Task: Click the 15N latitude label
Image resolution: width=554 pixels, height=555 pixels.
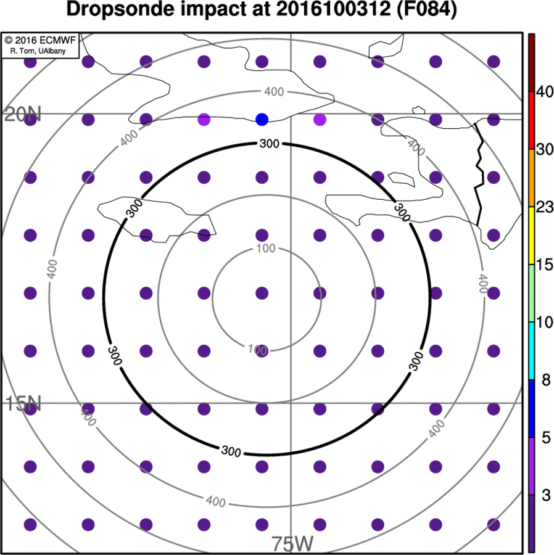Action: click(23, 404)
